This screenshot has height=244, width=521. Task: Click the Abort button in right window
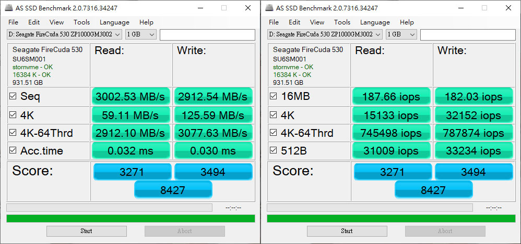(x=445, y=231)
